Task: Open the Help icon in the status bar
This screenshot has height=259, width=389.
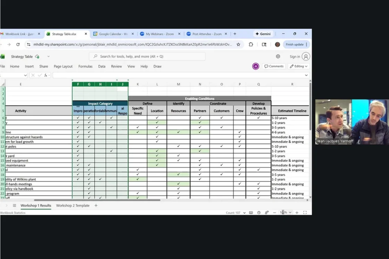Action: point(259,212)
